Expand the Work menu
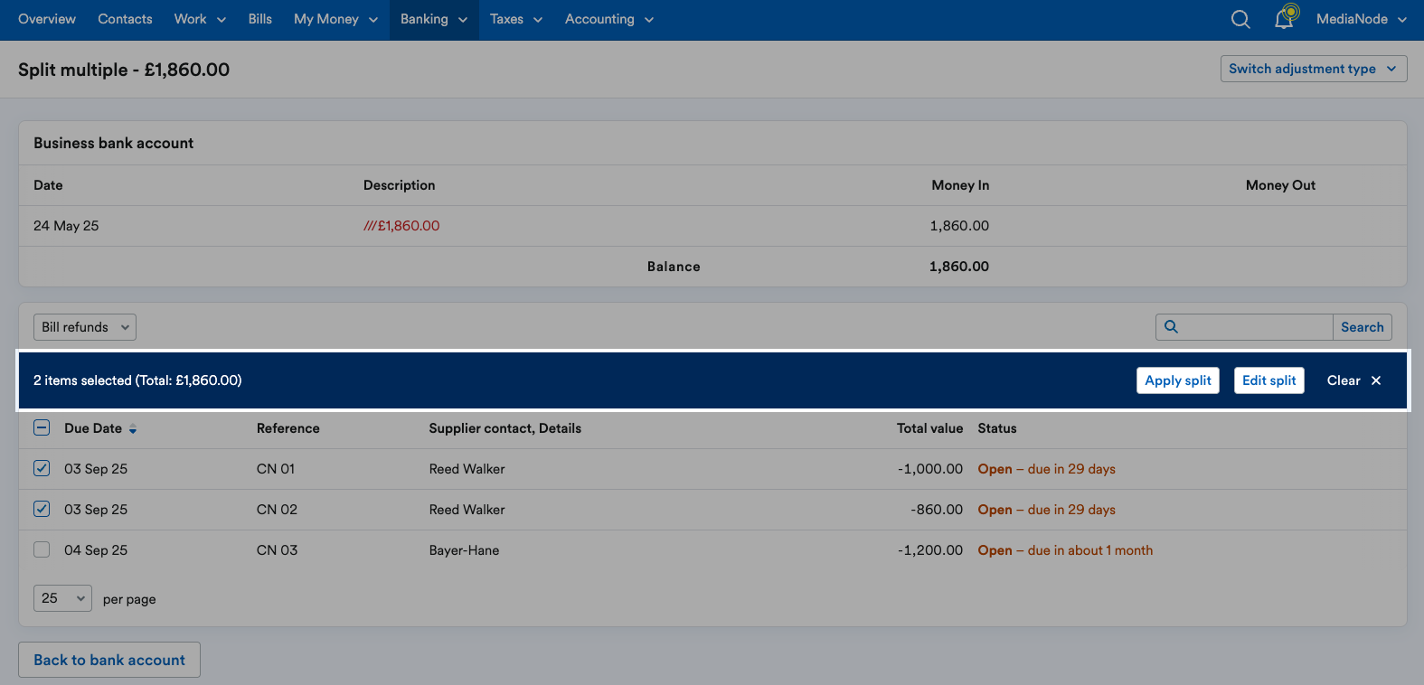The image size is (1424, 685). 200,19
